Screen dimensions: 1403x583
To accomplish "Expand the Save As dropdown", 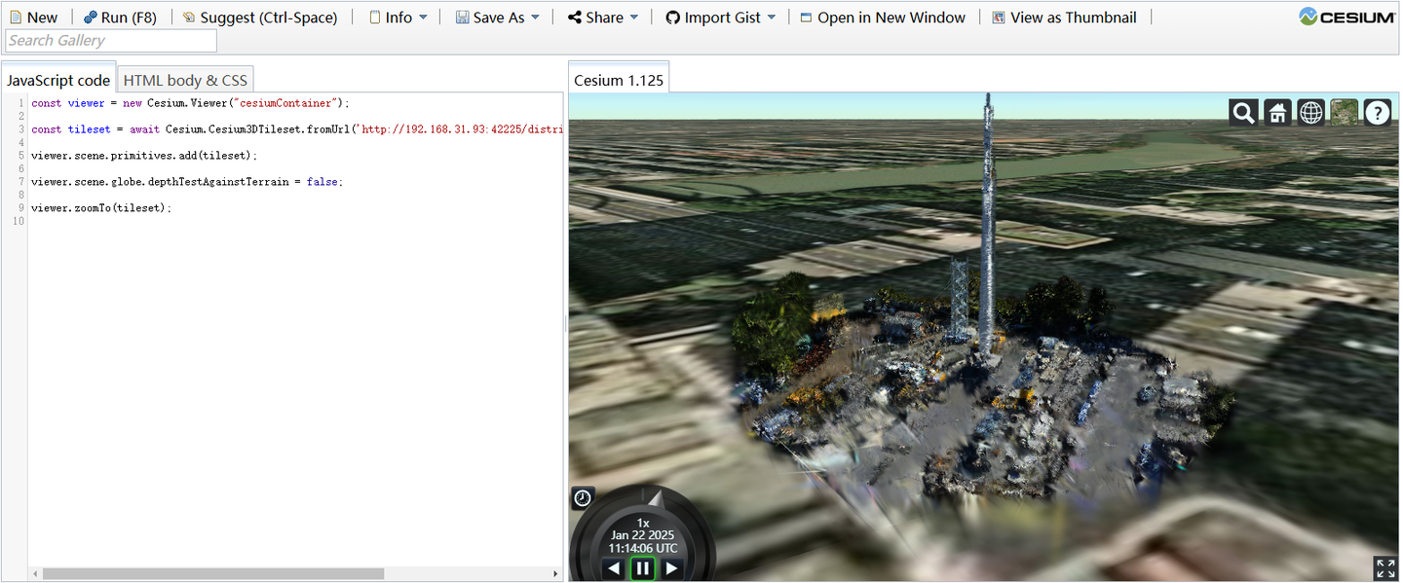I will [497, 18].
